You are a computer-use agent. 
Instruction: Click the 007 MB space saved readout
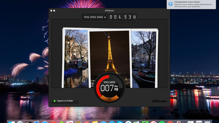pos(109,88)
